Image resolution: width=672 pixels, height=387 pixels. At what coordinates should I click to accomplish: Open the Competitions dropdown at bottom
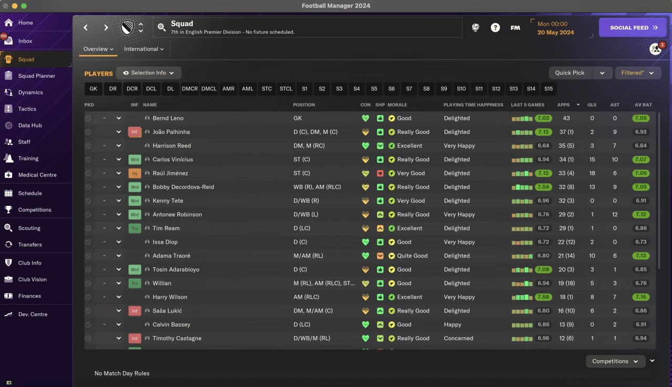[x=616, y=361]
